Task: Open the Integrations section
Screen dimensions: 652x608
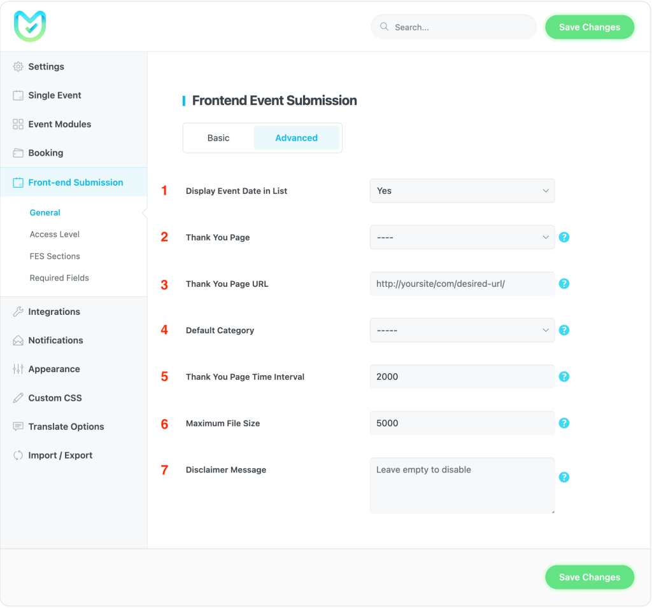Action: pos(74,312)
